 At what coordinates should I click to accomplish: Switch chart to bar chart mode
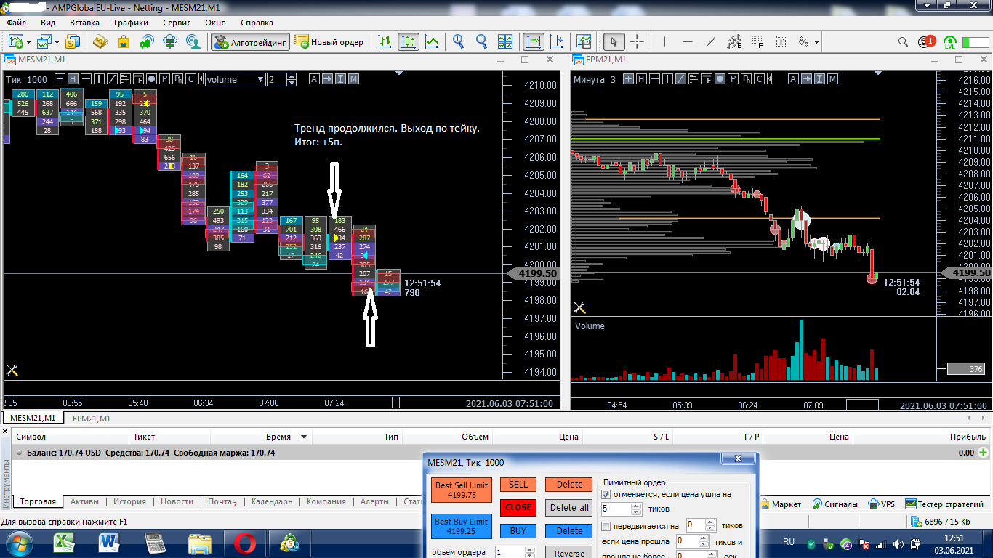coord(385,41)
